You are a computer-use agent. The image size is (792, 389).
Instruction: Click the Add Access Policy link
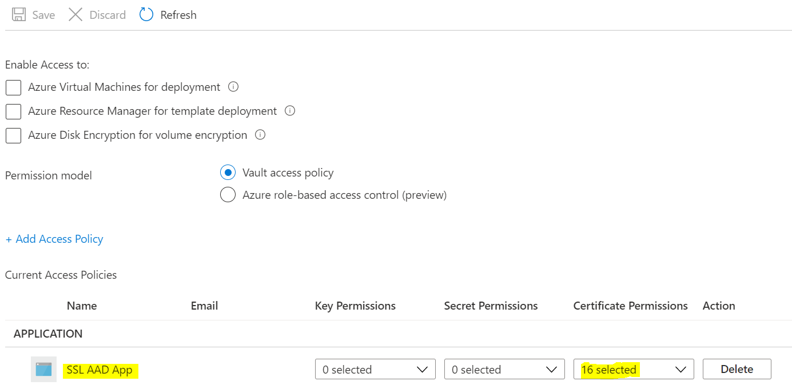pos(54,239)
